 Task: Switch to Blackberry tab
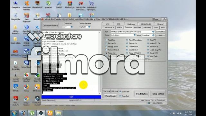point(147,27)
